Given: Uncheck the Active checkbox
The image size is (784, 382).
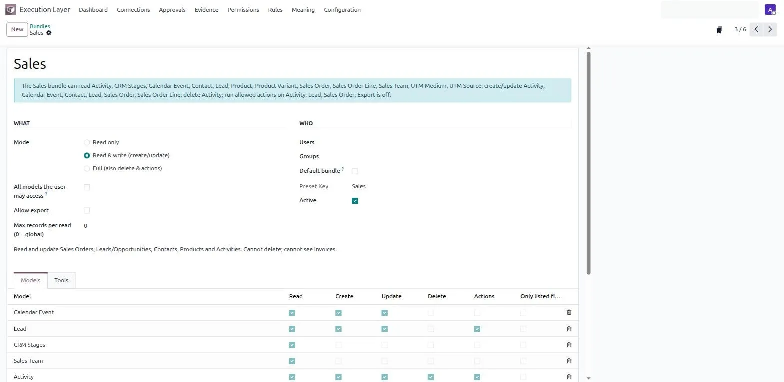Looking at the screenshot, I should (355, 201).
